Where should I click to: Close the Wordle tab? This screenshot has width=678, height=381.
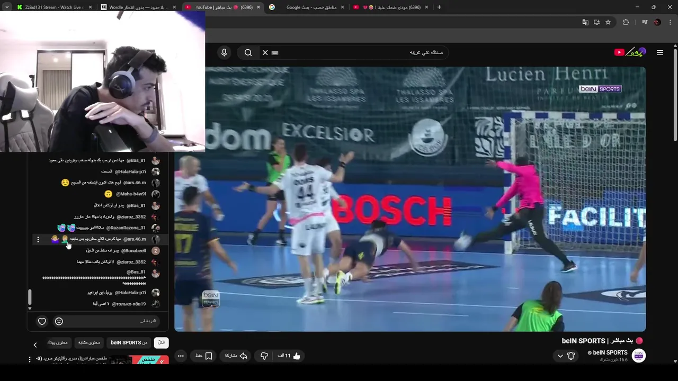[174, 7]
